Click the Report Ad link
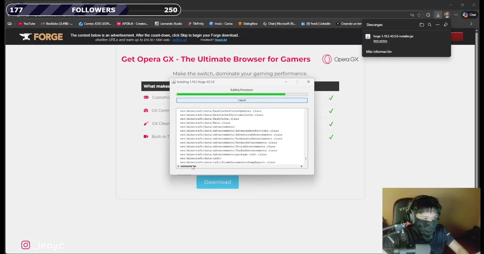484x254 pixels. tap(220, 40)
